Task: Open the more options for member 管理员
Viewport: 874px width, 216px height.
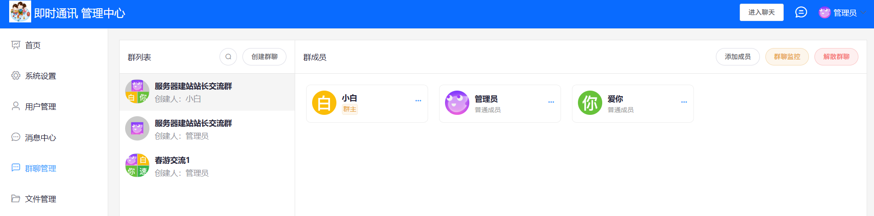Action: (551, 102)
